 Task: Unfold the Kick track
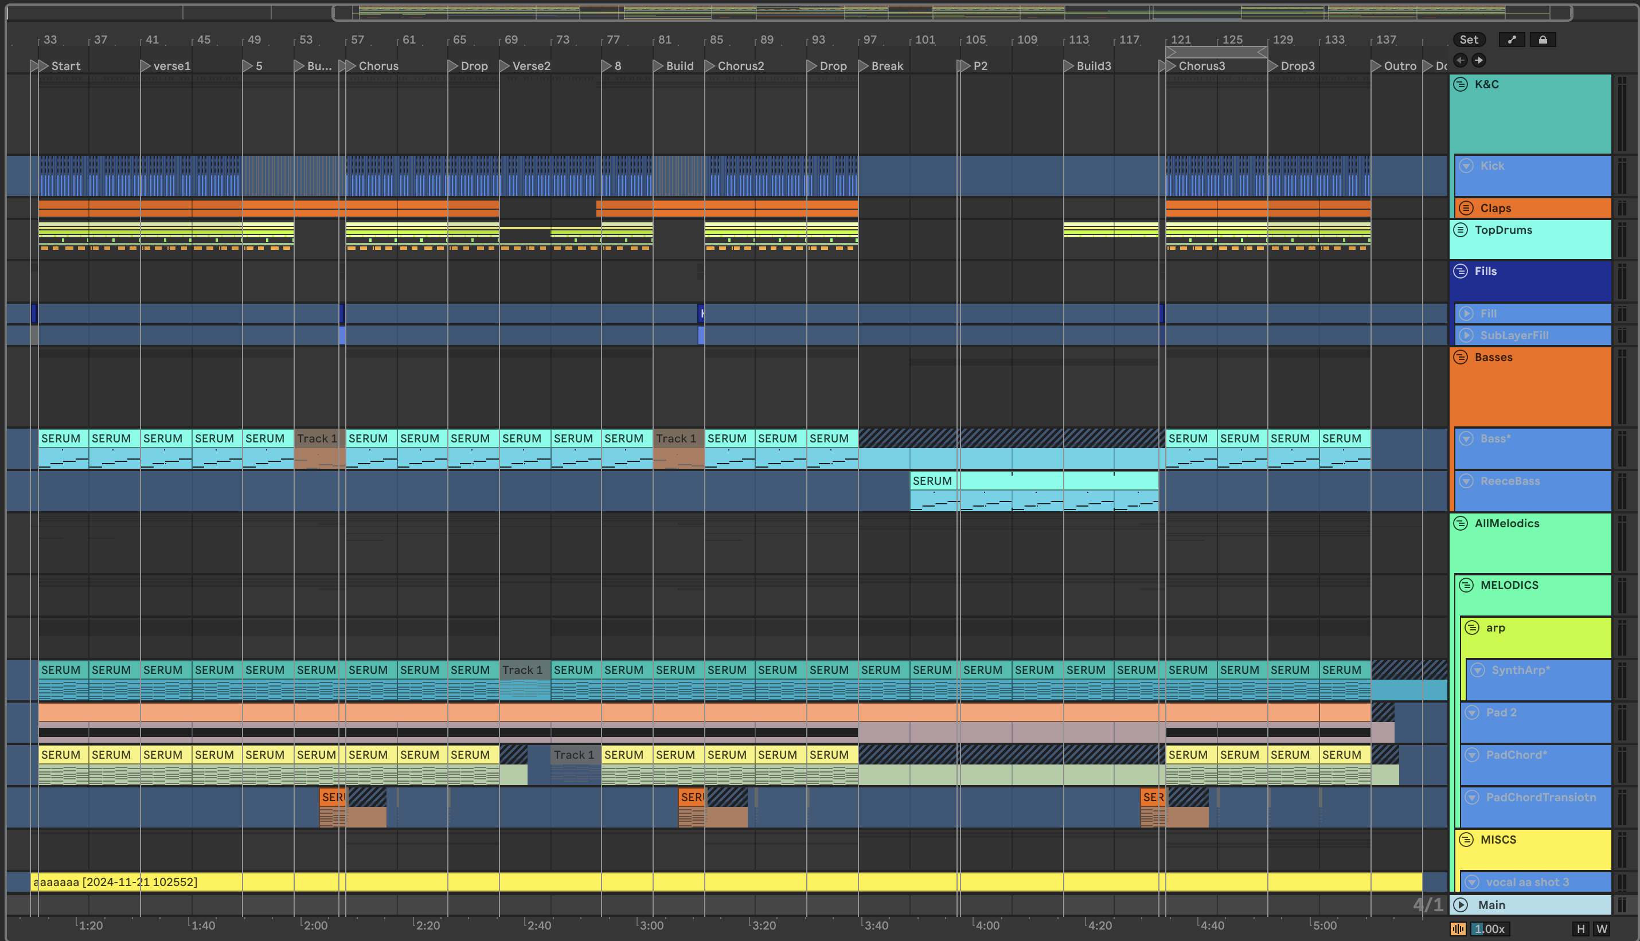pos(1466,166)
